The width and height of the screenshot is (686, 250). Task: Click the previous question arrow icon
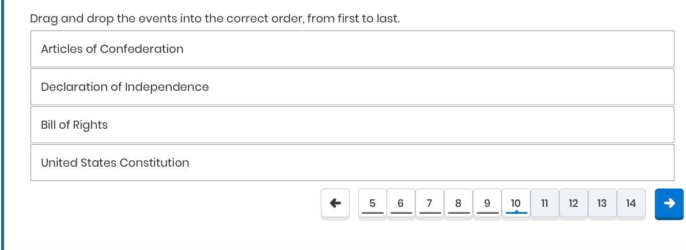(x=335, y=203)
